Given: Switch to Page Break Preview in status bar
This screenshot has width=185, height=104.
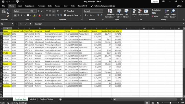Looking at the screenshot, I should (x=158, y=103).
